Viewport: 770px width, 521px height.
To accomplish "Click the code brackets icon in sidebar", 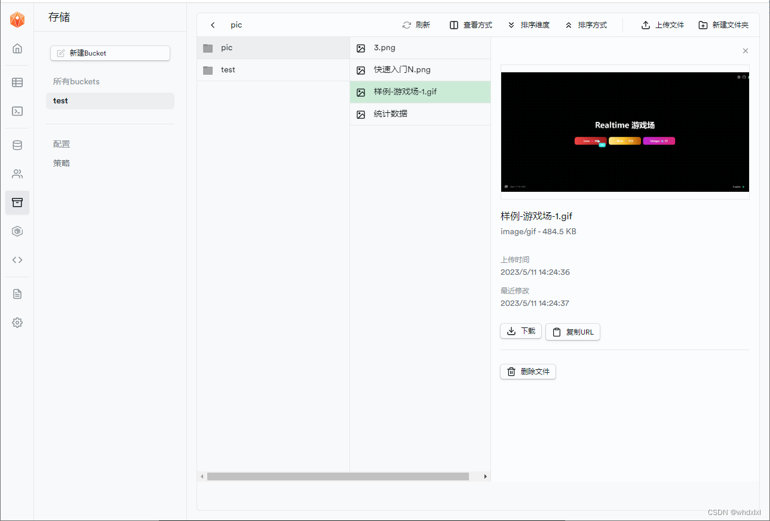I will (x=17, y=260).
